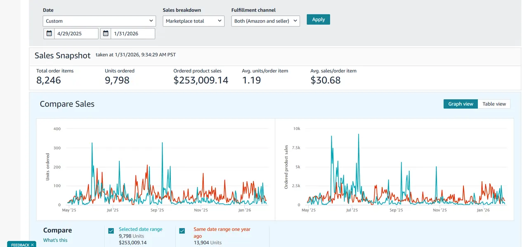
Task: Click the snapshot timestamp text
Action: click(x=136, y=54)
